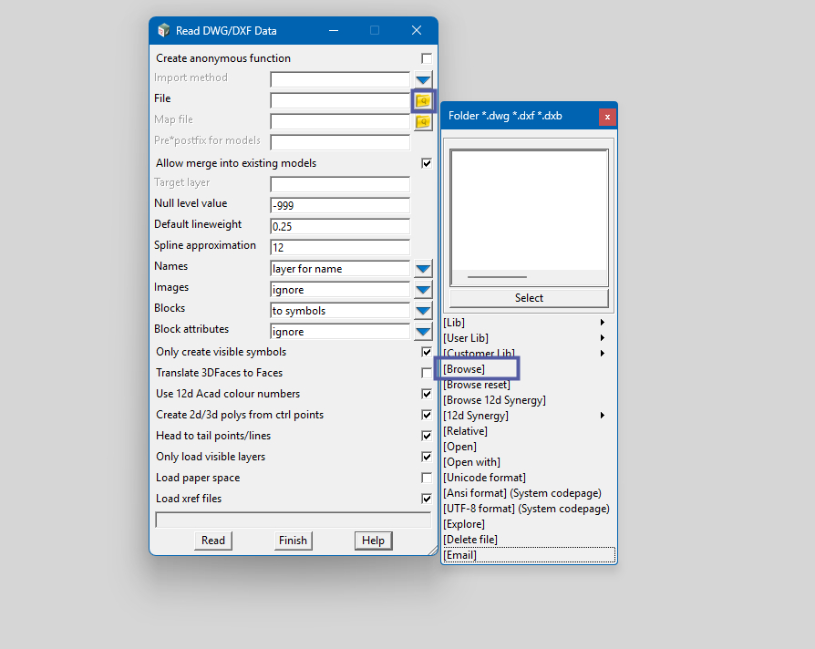
Task: Close the Folder popup with red x
Action: [607, 116]
